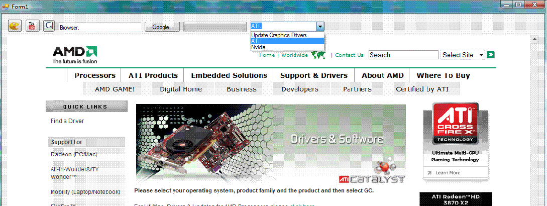Choose Update Graphics Drivers in dropdown list

[x=287, y=35]
